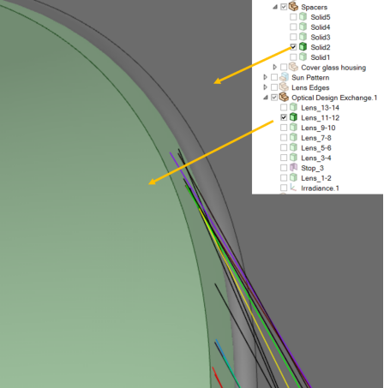Expand the Cover glass housing node
This screenshot has height=388, width=384.
[275, 67]
